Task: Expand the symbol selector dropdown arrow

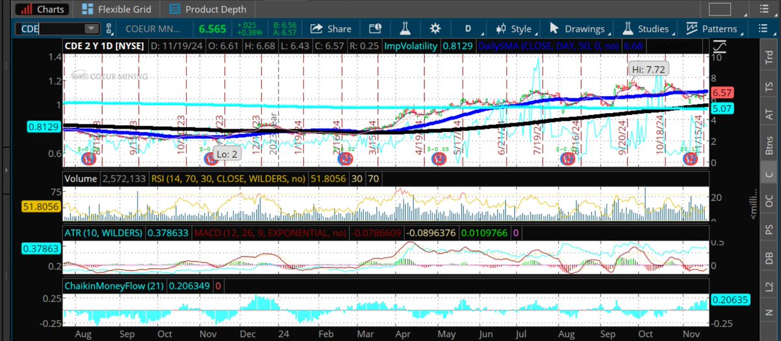Action: click(92, 29)
